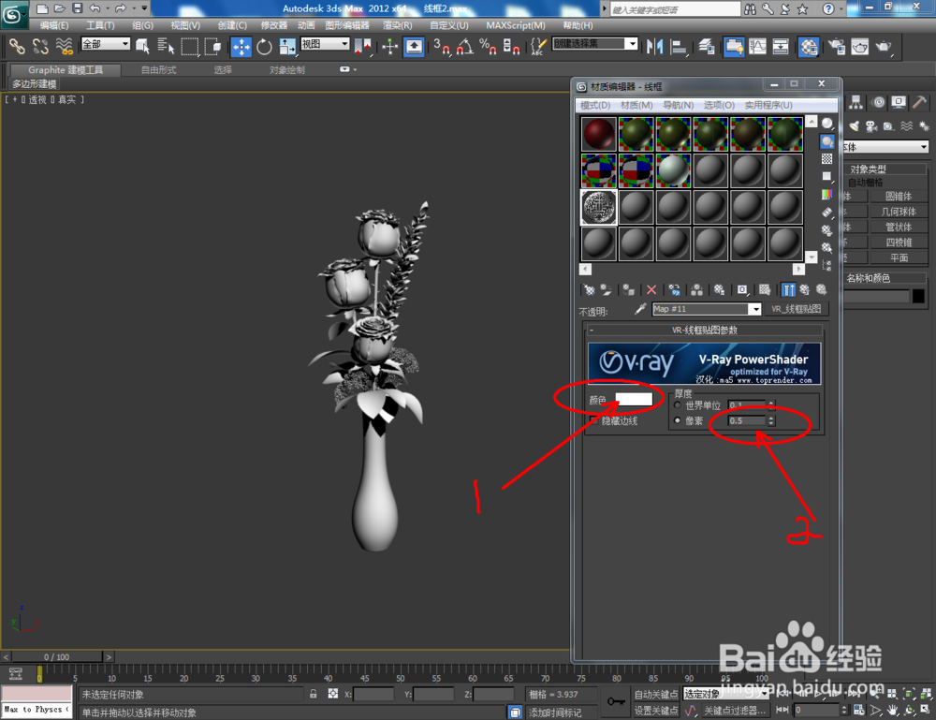Click the Open File icon in quick access toolbar

pyautogui.click(x=59, y=8)
